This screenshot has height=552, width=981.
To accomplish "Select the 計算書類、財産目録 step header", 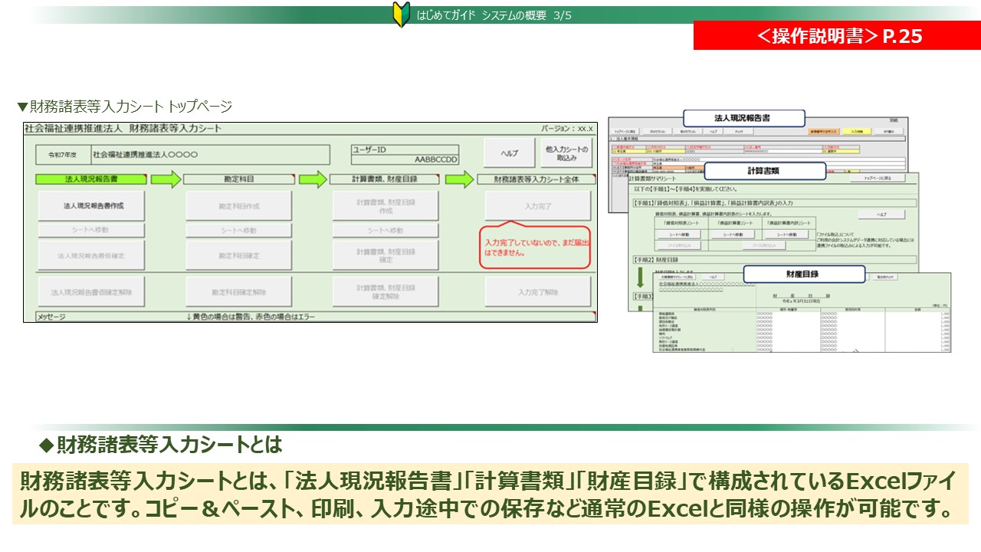I will click(x=386, y=180).
